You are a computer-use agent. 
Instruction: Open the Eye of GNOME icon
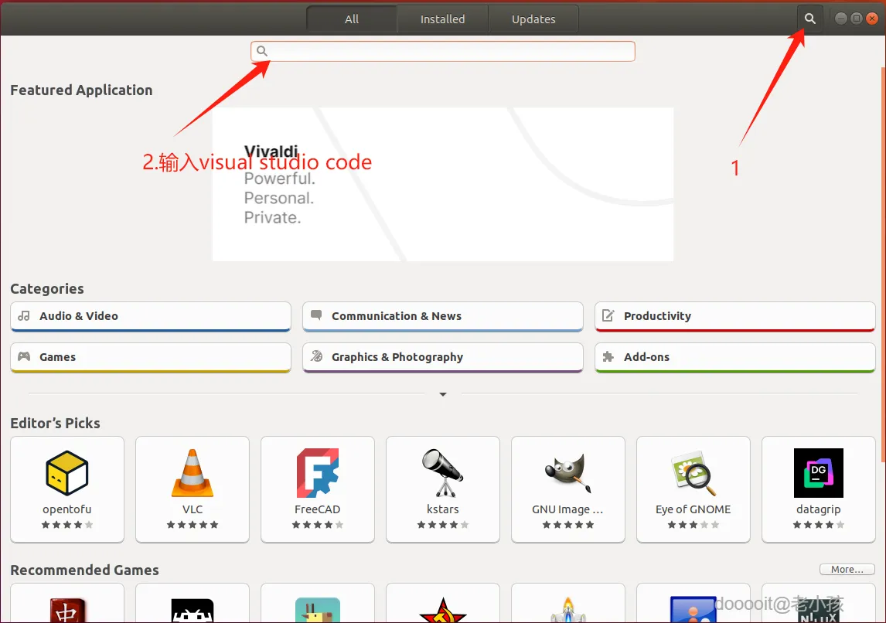[x=693, y=473]
